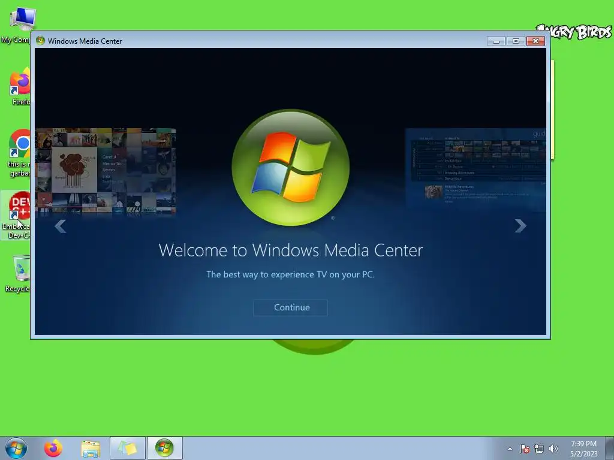Select the TV guide preview thumbnail
This screenshot has width=614, height=460.
tap(475, 170)
